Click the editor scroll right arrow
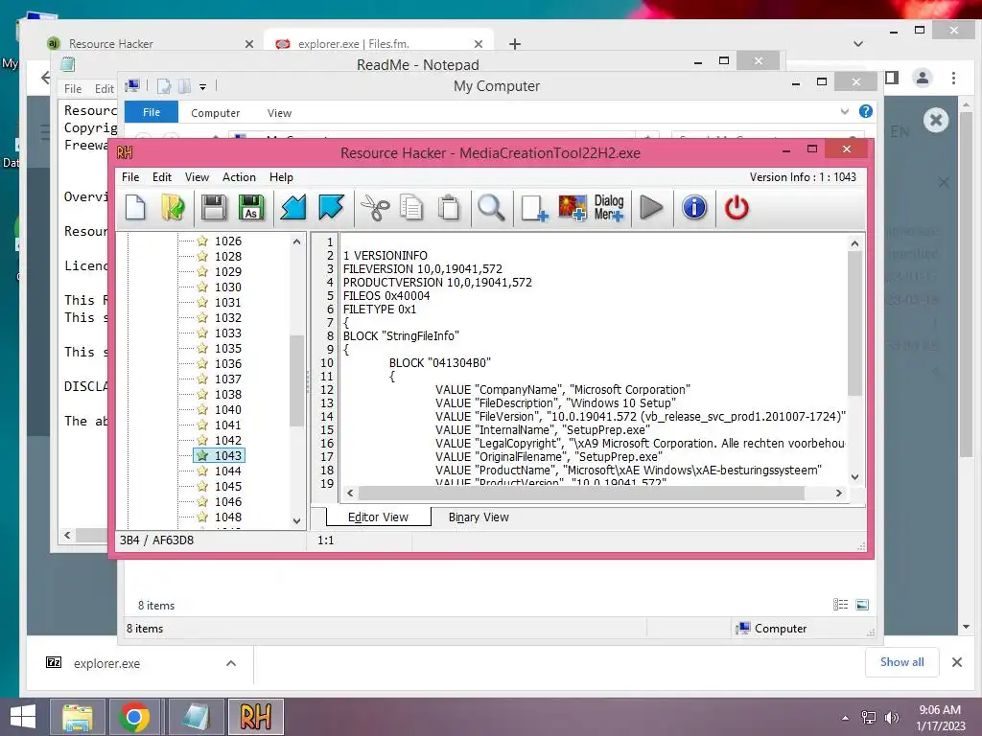 pyautogui.click(x=838, y=494)
